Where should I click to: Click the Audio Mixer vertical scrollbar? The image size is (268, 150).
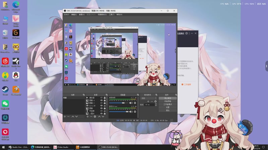[x=138, y=107]
